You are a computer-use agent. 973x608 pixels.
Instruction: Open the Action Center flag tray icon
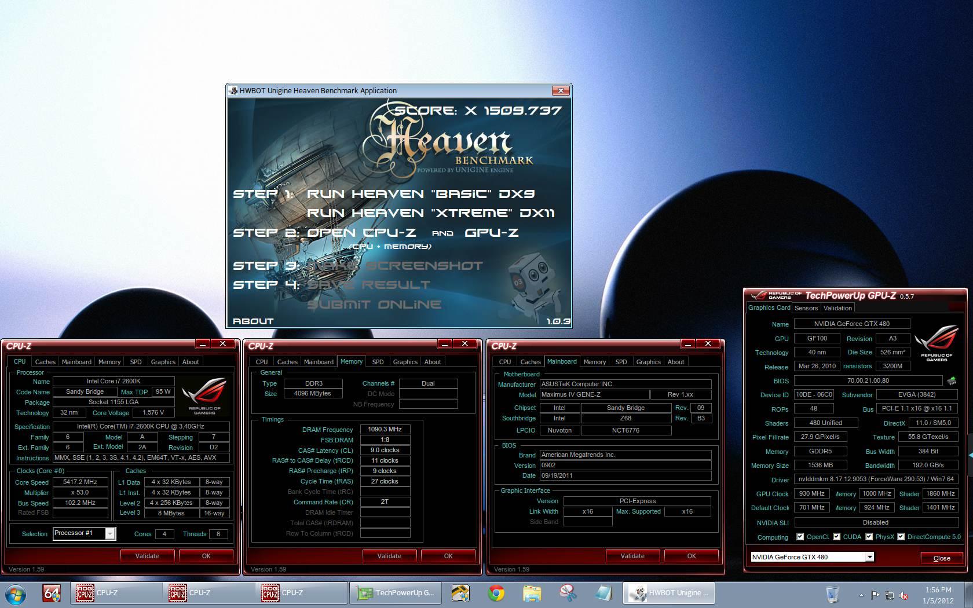875,595
